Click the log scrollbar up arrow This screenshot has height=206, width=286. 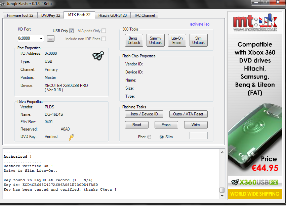point(222,152)
